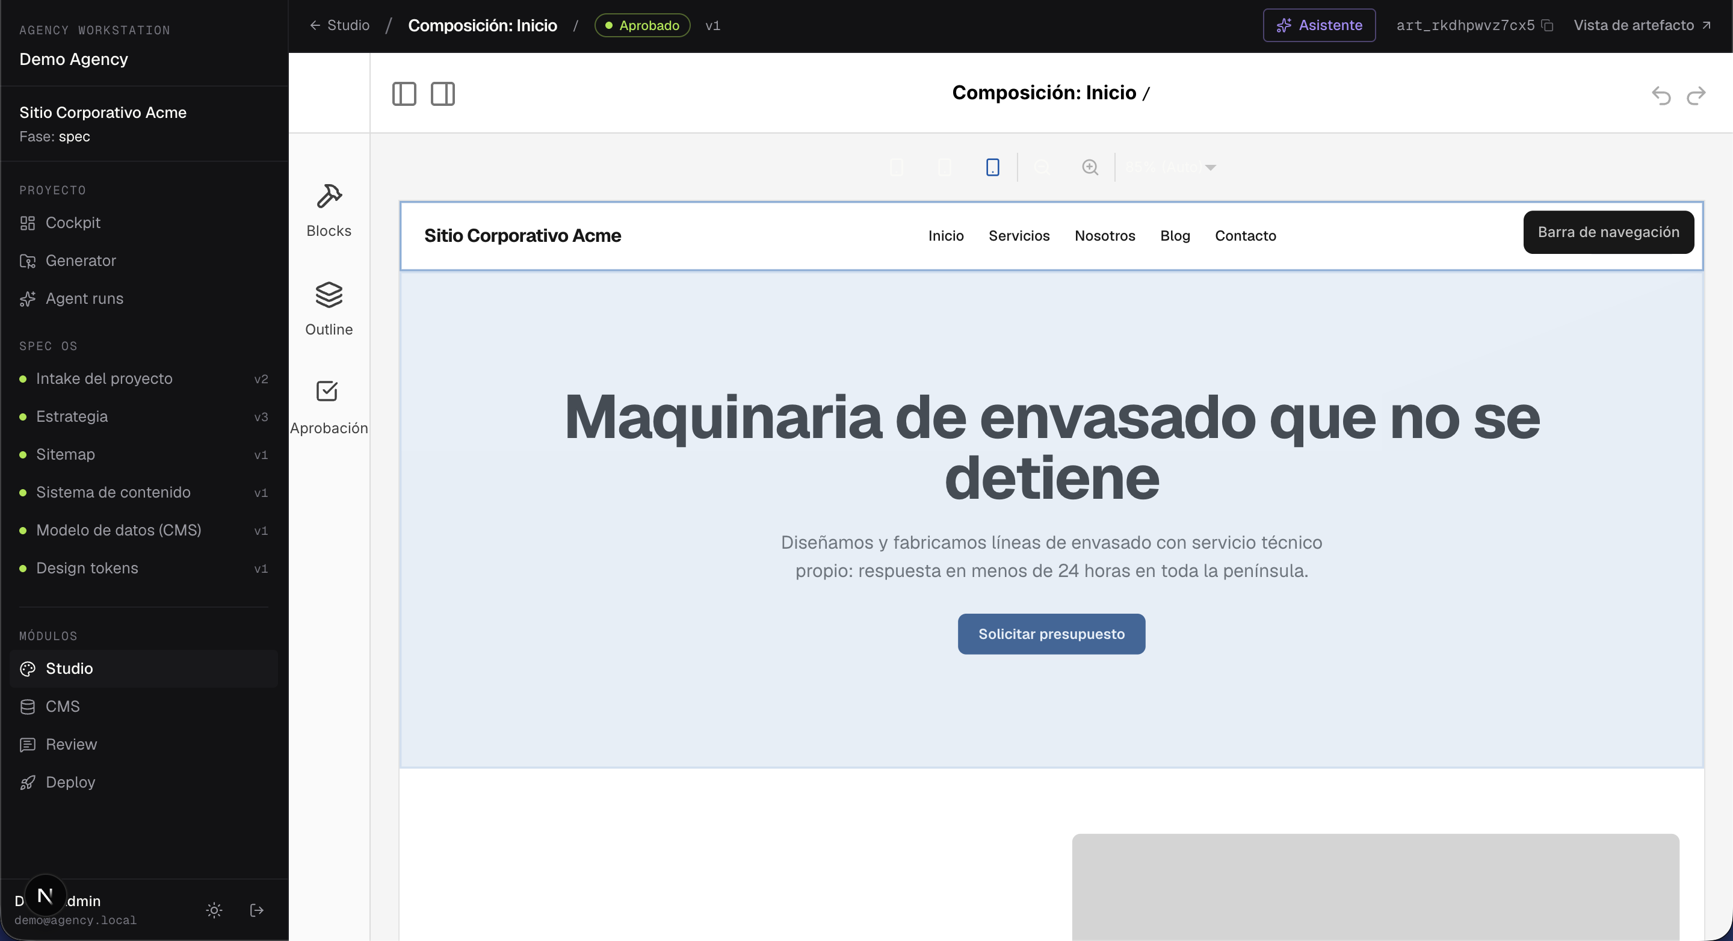Click the Agent runs sparkle icon
The height and width of the screenshot is (941, 1733).
click(x=28, y=298)
